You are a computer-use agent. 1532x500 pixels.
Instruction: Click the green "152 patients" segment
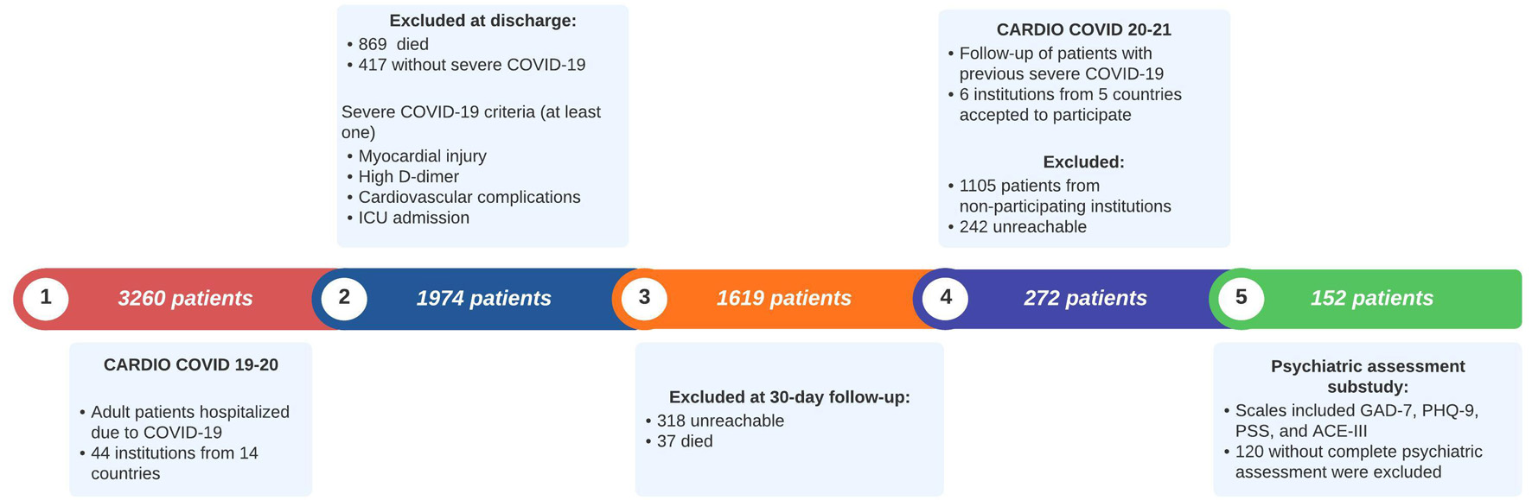[1371, 299]
